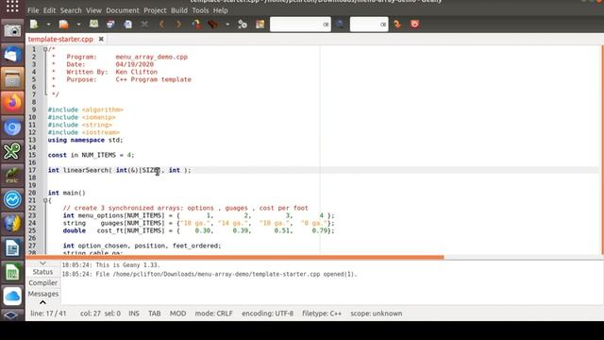Image resolution: width=604 pixels, height=340 pixels.
Task: Compile the current file using the Compile icon
Action: click(x=196, y=25)
